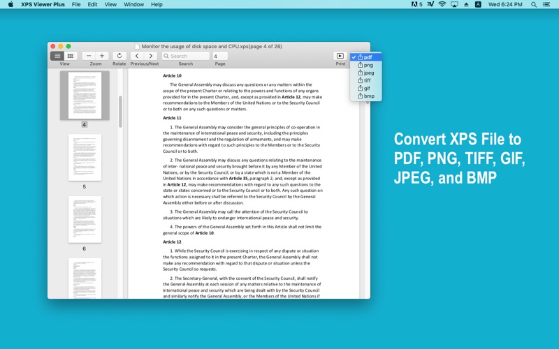This screenshot has width=559, height=349.
Task: Open the XPS Viewer Plus app menu
Action: click(43, 4)
